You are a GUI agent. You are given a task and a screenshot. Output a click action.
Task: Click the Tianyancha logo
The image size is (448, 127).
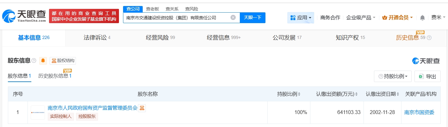(24, 16)
